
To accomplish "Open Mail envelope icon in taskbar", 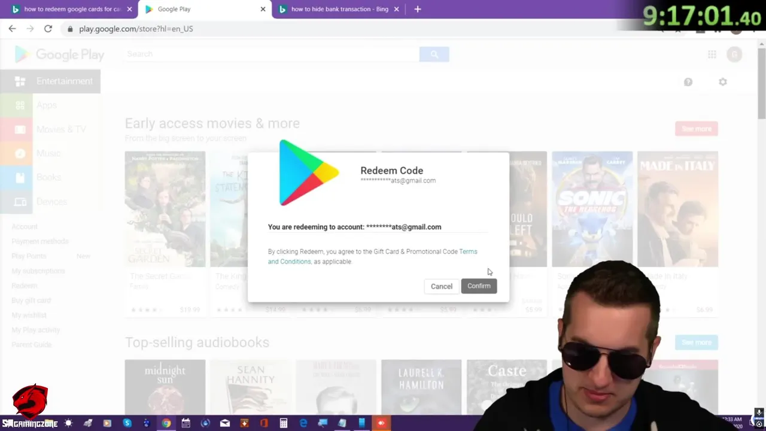I will coord(225,424).
